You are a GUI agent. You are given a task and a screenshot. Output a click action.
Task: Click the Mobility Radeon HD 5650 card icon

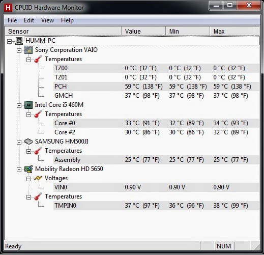click(x=28, y=169)
